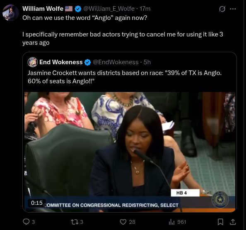View post analytics bar chart icon
This screenshot has width=246, height=230.
171,222
